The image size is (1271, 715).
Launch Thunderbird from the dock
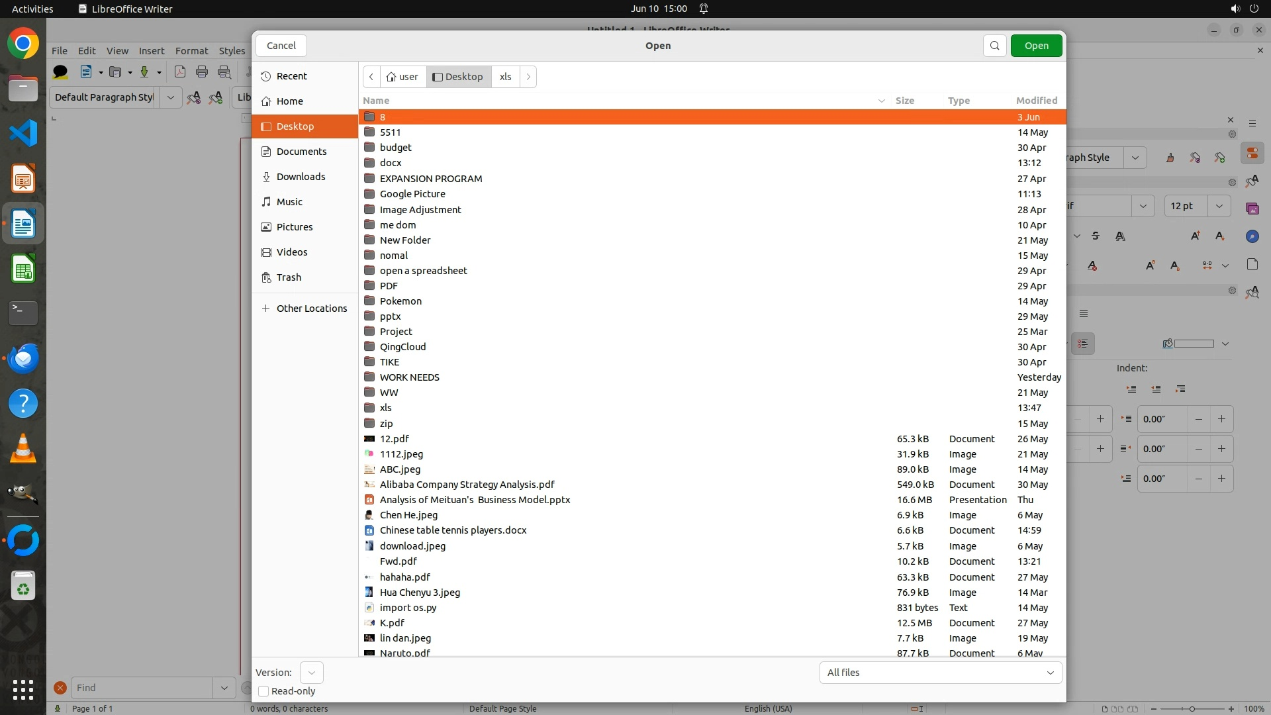(23, 358)
